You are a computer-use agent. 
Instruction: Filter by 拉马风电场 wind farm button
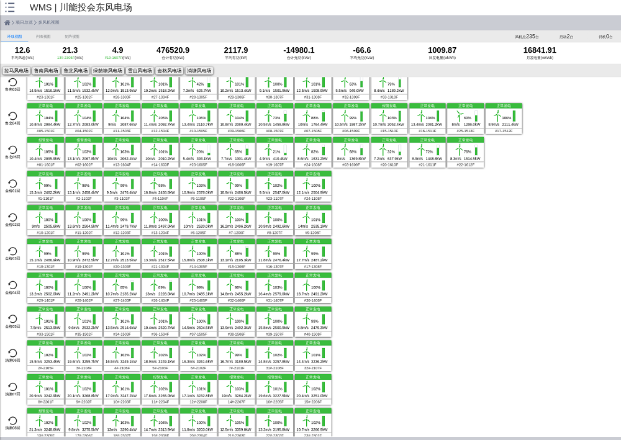pos(16,71)
